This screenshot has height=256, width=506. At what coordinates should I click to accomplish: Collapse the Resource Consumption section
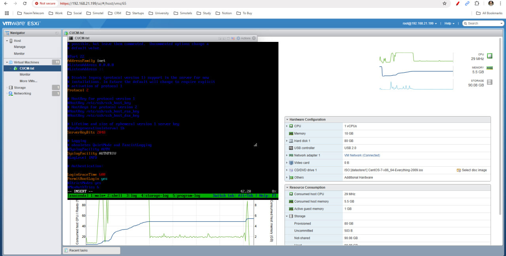click(x=287, y=188)
